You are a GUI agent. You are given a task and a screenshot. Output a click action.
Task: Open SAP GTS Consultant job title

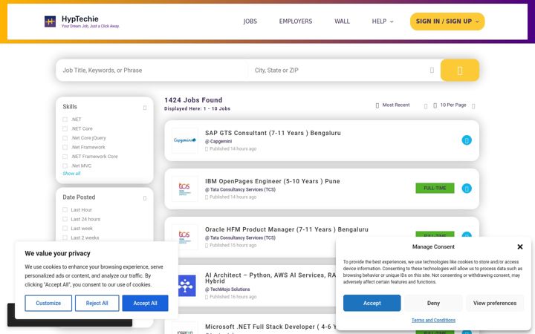(x=273, y=133)
